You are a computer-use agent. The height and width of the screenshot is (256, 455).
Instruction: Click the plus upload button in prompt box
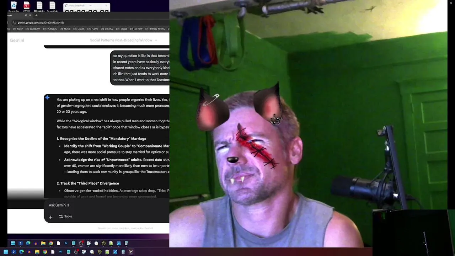50,217
